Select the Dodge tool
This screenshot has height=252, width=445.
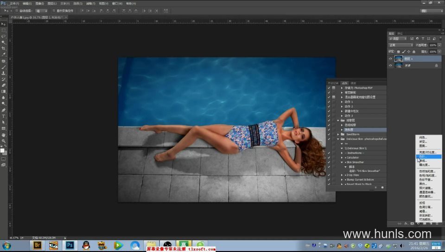(3, 104)
